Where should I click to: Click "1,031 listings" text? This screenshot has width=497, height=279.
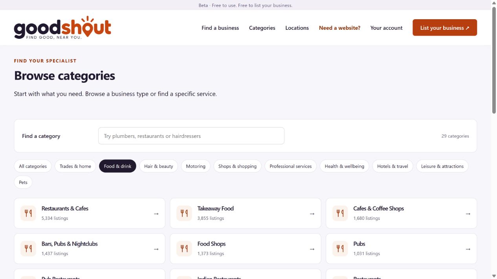click(367, 254)
